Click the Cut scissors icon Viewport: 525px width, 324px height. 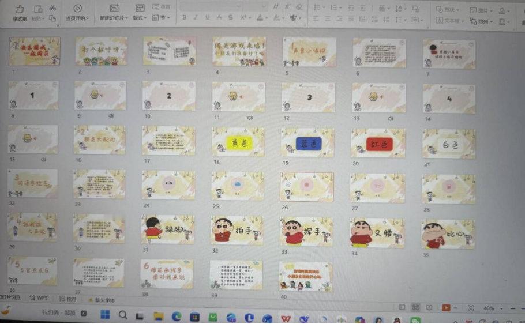[52, 7]
